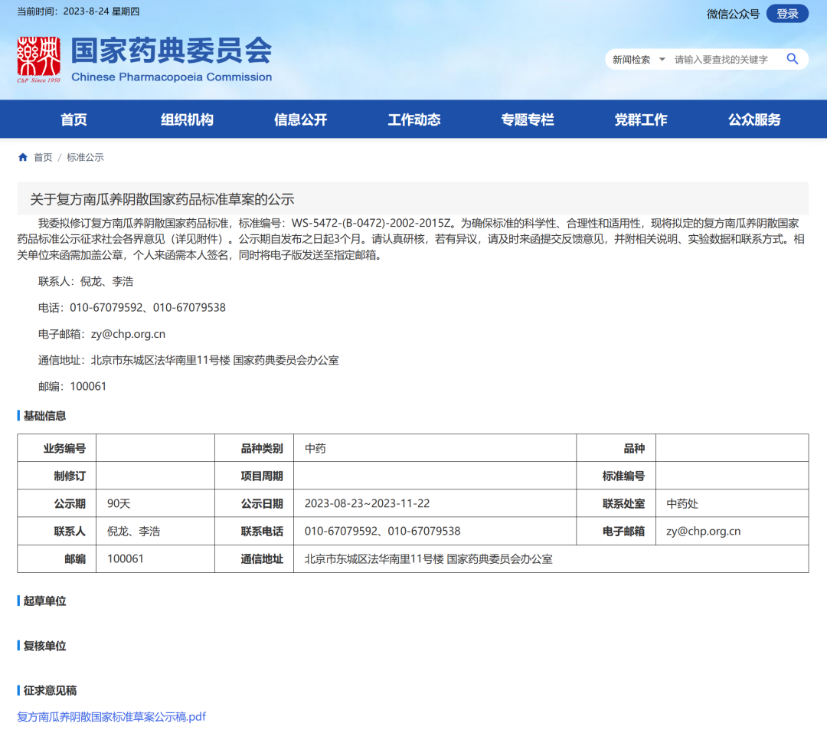This screenshot has width=827, height=730.
Task: Click the Chinese Pharmacopoeia Commission logo
Action: point(38,60)
